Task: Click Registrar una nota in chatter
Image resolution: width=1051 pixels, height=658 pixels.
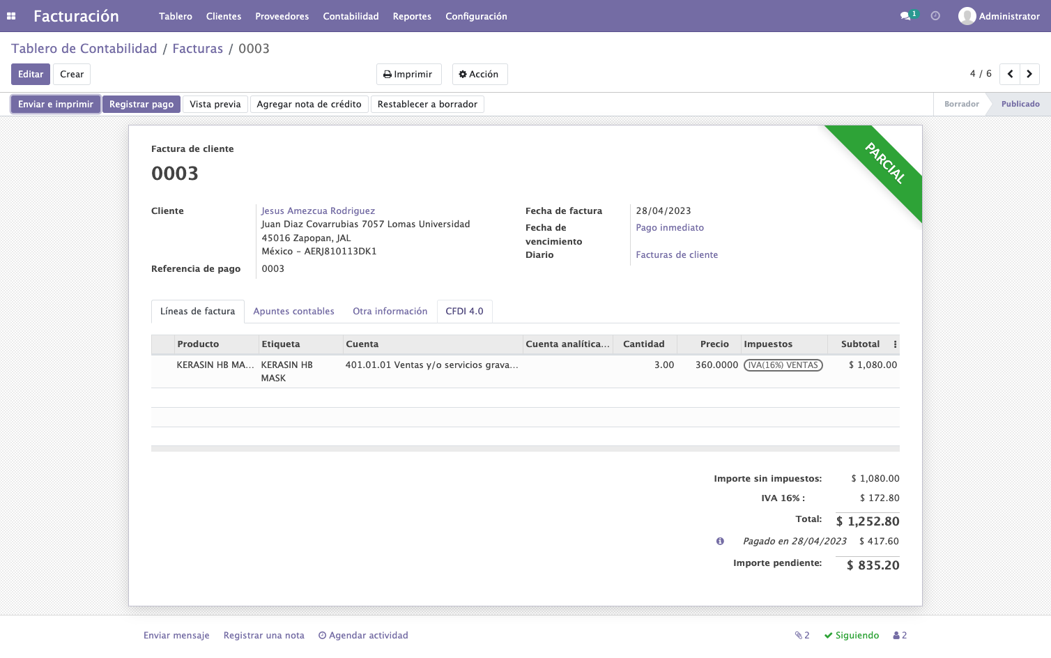Action: tap(264, 635)
